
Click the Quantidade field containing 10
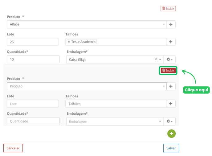click(x=33, y=59)
